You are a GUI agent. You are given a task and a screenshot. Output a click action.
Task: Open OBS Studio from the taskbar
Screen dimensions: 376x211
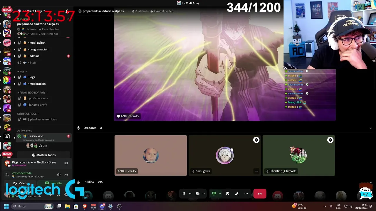coord(119,206)
